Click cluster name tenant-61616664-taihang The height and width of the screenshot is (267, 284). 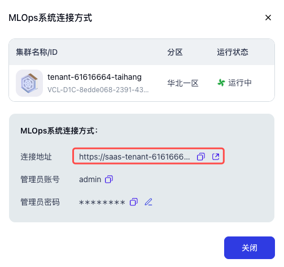pos(94,77)
